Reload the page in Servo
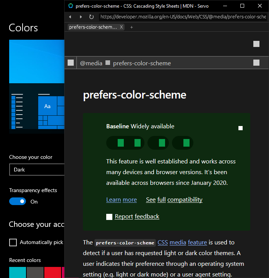Viewport: 269px width, 278px height. pyautogui.click(x=91, y=17)
